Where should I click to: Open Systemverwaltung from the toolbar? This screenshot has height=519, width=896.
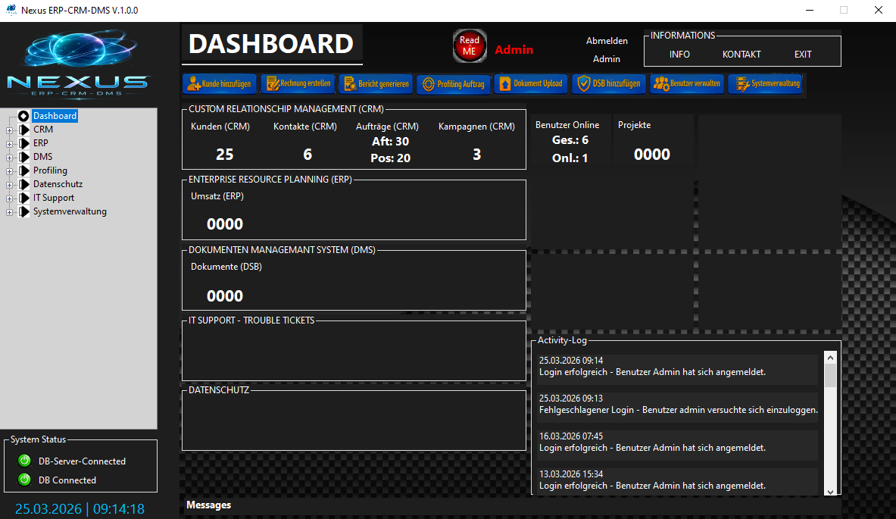click(x=764, y=84)
